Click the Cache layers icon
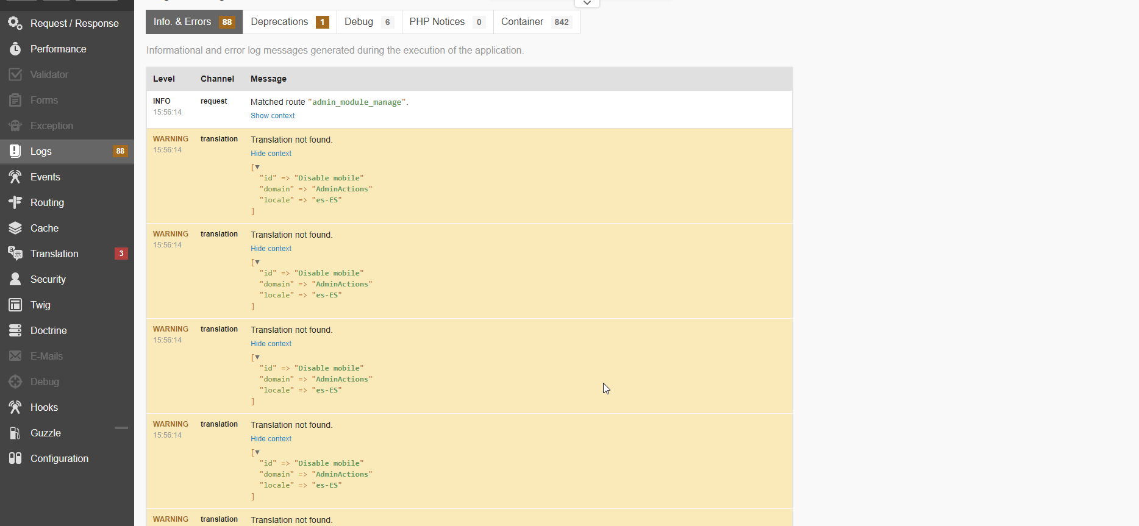This screenshot has height=526, width=1139. [15, 228]
